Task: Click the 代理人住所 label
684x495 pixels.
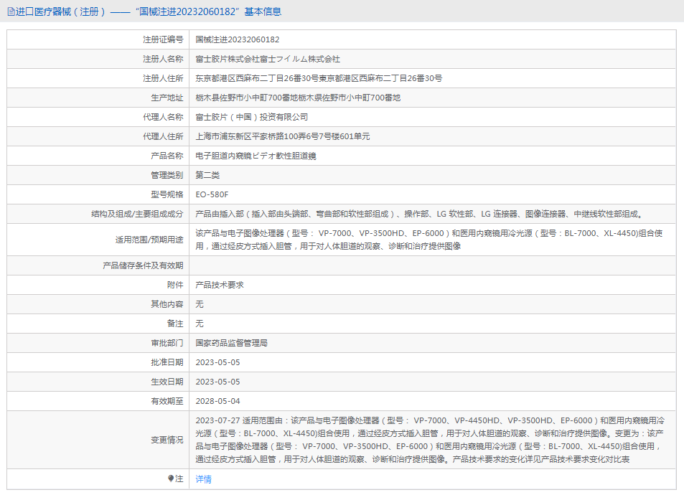Action: (163, 136)
